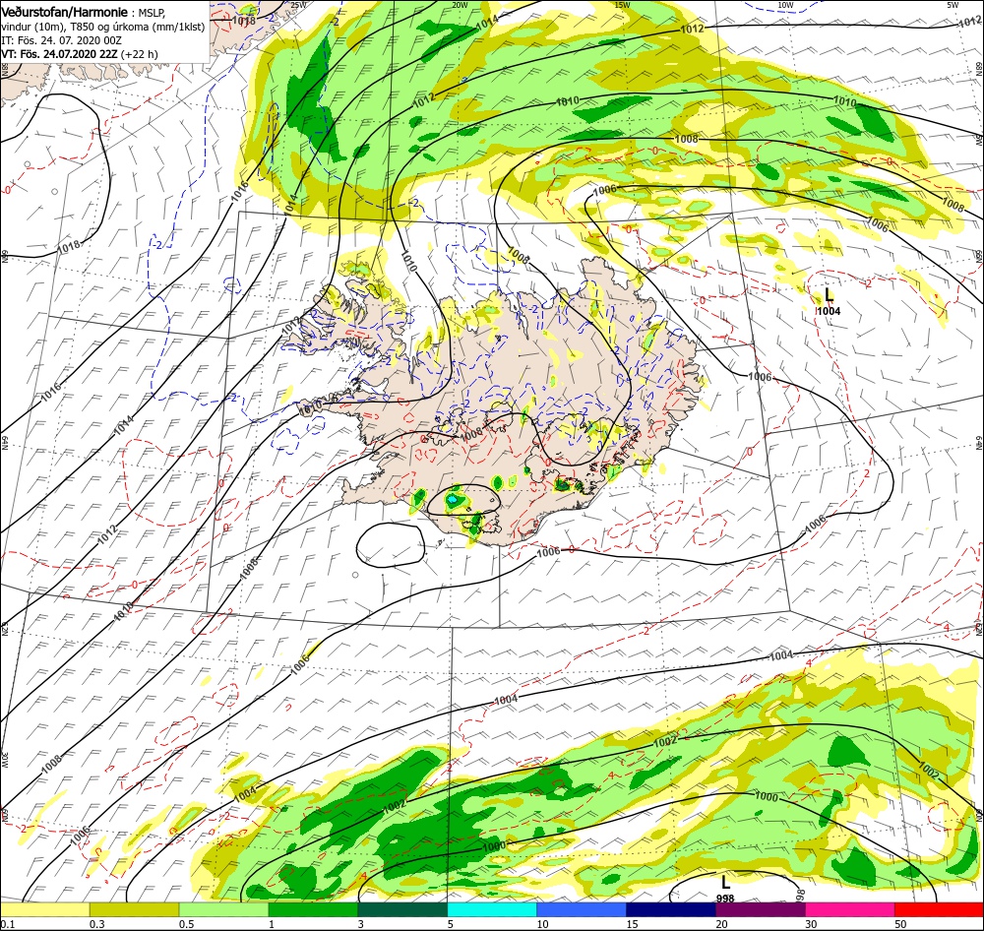Click the olive 0.3–0.5 mm legend swatch

135,909
